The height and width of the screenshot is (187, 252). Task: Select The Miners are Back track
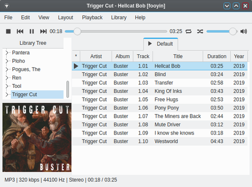point(160,116)
